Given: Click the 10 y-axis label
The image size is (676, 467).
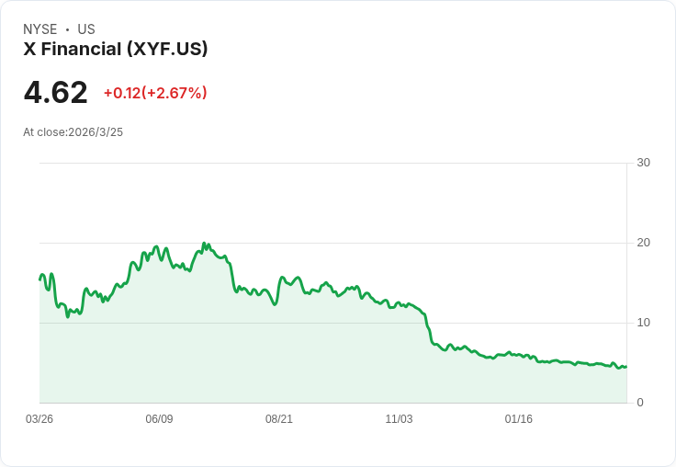Looking at the screenshot, I should (644, 323).
